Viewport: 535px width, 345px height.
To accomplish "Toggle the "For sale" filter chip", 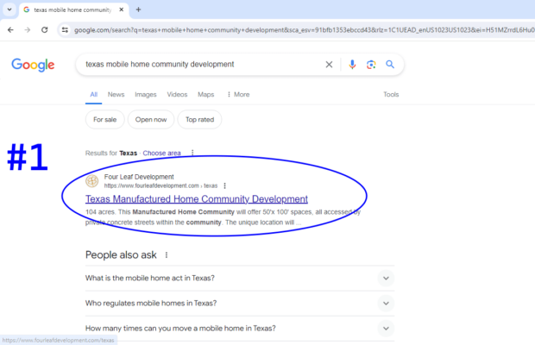I will pyautogui.click(x=105, y=120).
